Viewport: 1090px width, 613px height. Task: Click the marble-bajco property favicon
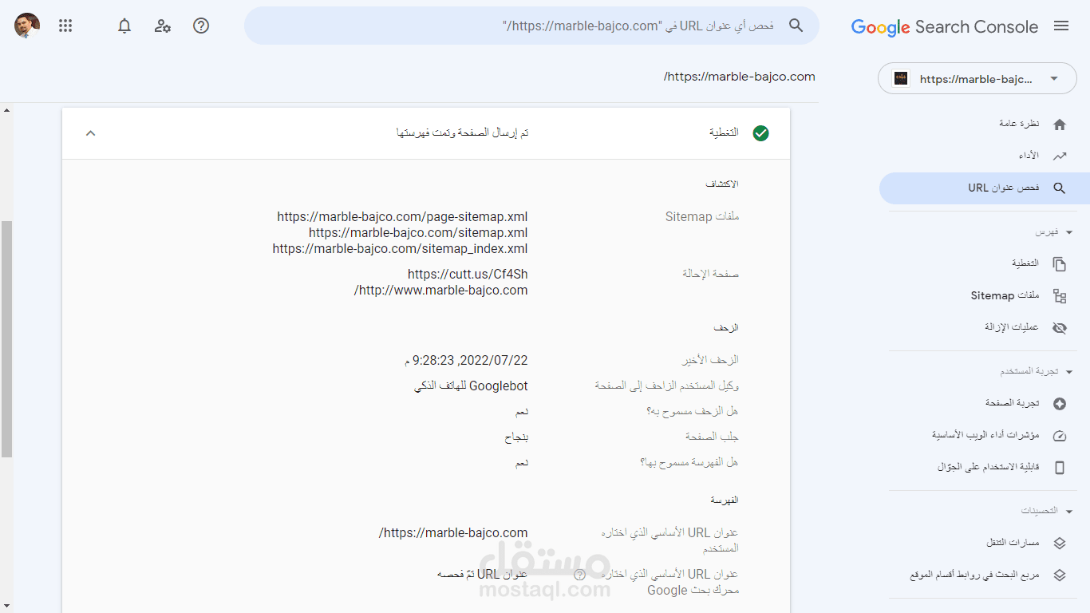click(x=901, y=78)
